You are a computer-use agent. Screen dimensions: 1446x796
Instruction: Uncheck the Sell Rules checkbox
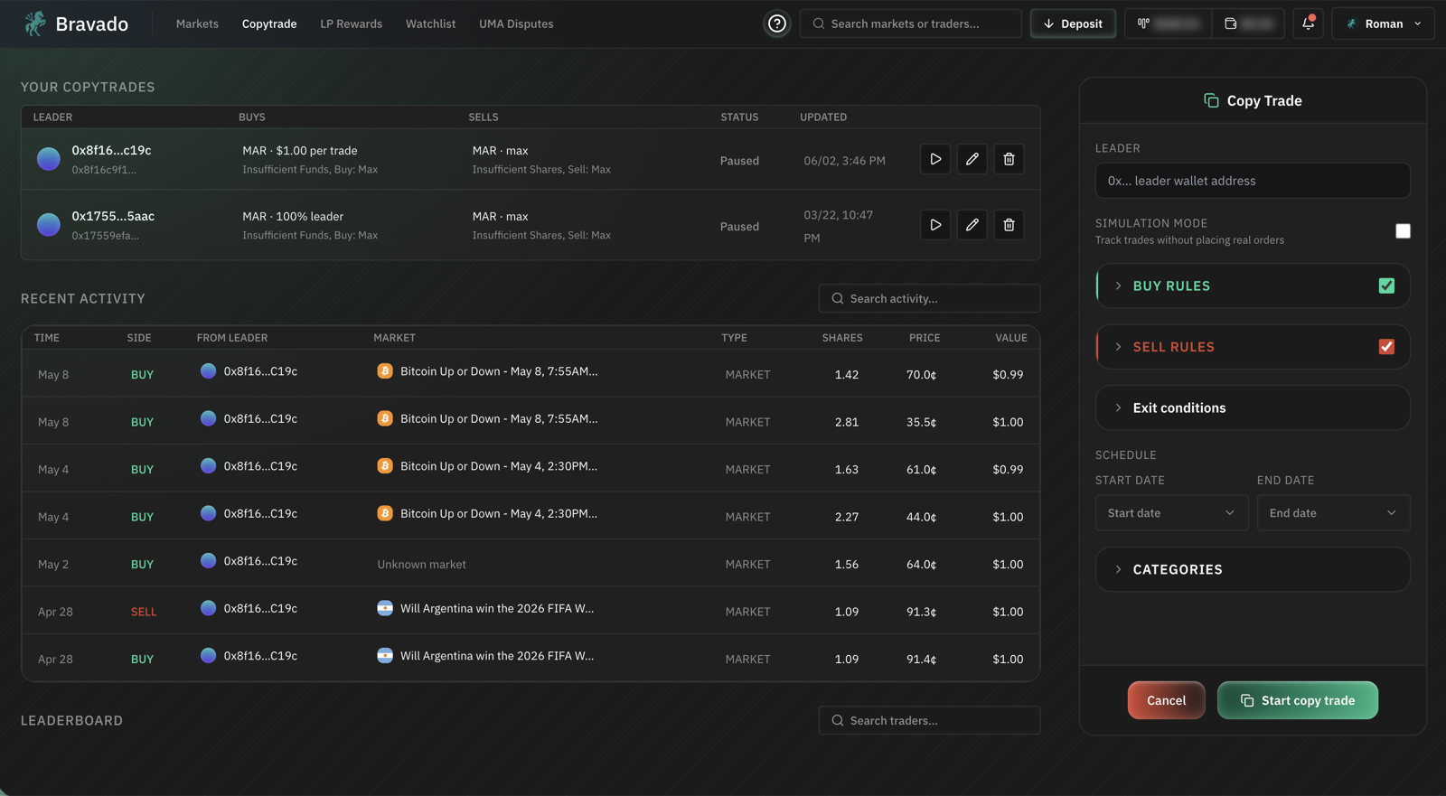[x=1386, y=347]
